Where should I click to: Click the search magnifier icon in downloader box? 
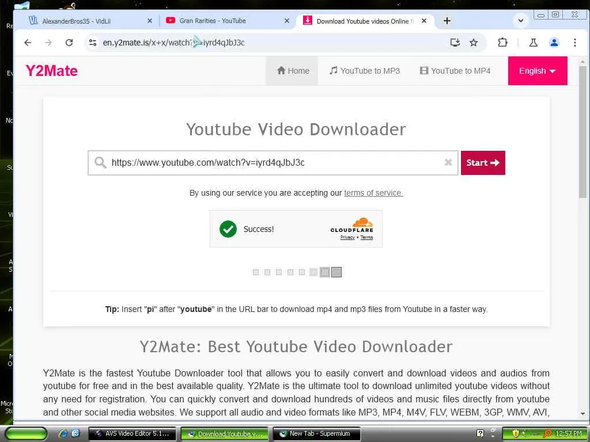pyautogui.click(x=100, y=162)
